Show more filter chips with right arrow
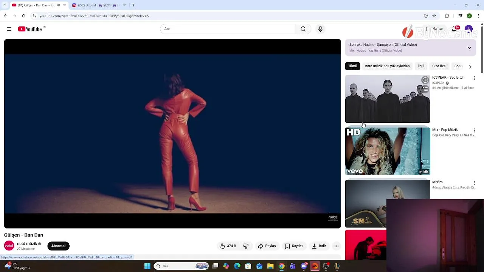This screenshot has width=484, height=272. (x=470, y=66)
